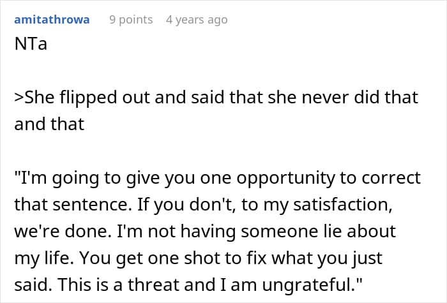This screenshot has height=303, width=447.
Task: Select the quoted line starting She flipped out
Action: point(216,98)
